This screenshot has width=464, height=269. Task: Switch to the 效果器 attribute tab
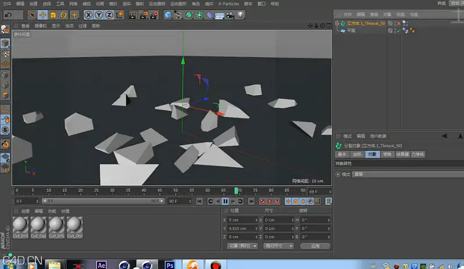[x=402, y=154]
